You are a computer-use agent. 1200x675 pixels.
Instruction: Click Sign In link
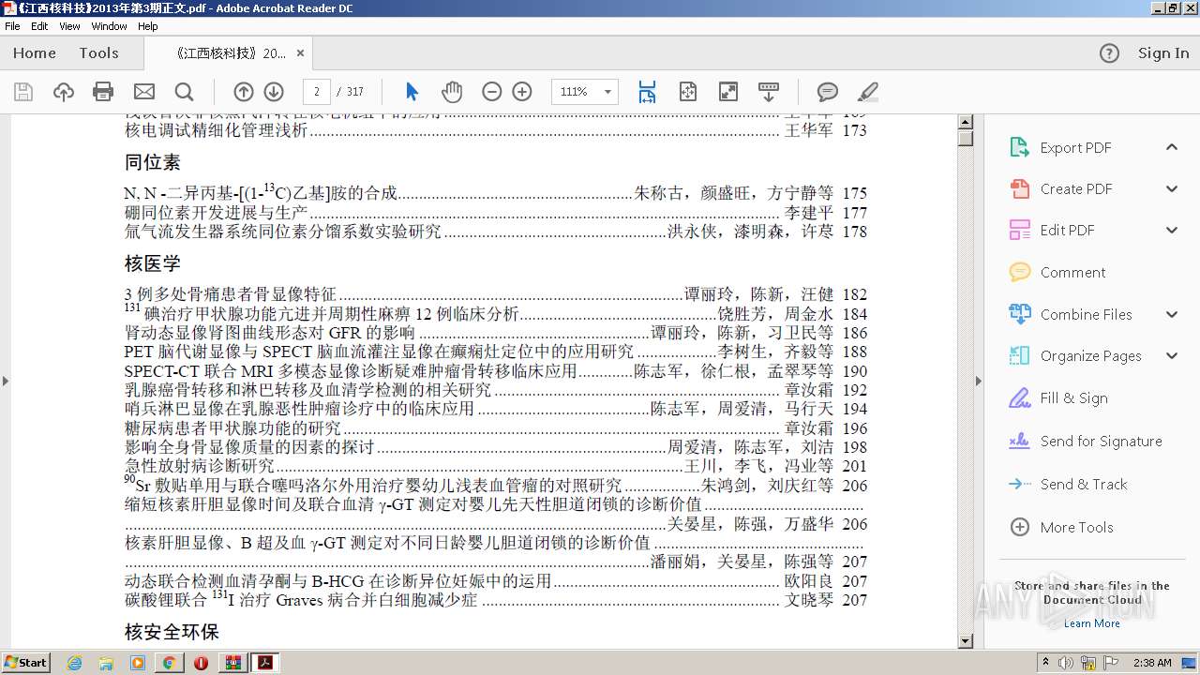click(1163, 53)
